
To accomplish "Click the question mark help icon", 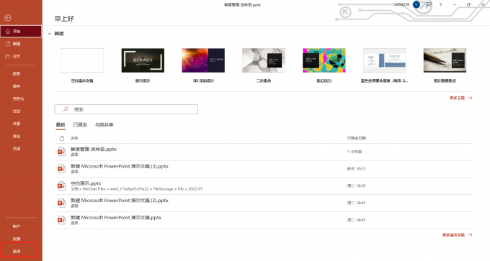I will tap(440, 5).
